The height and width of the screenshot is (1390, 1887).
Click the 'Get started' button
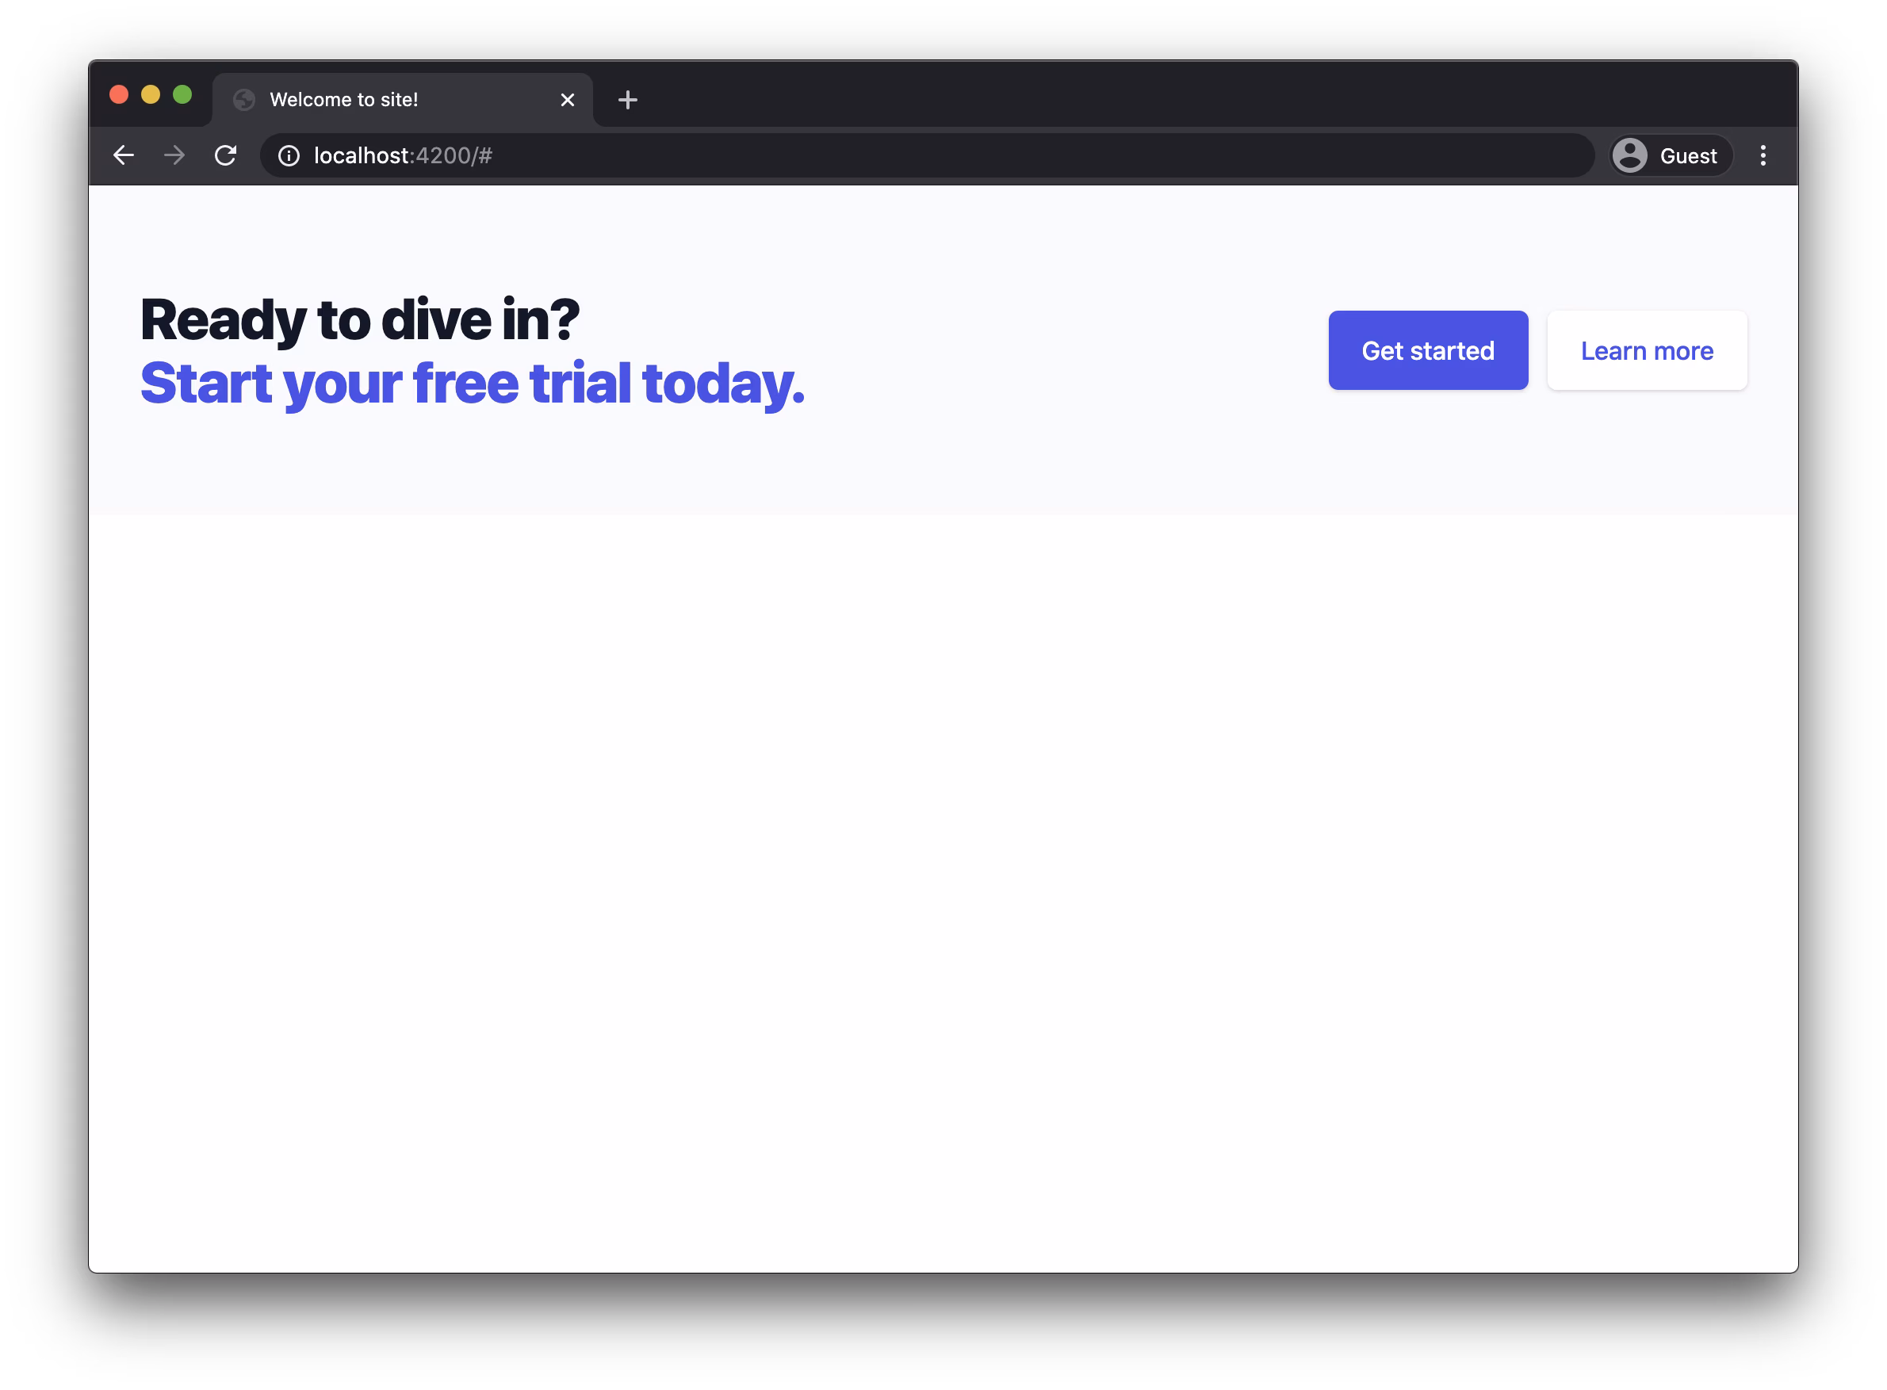(1427, 350)
